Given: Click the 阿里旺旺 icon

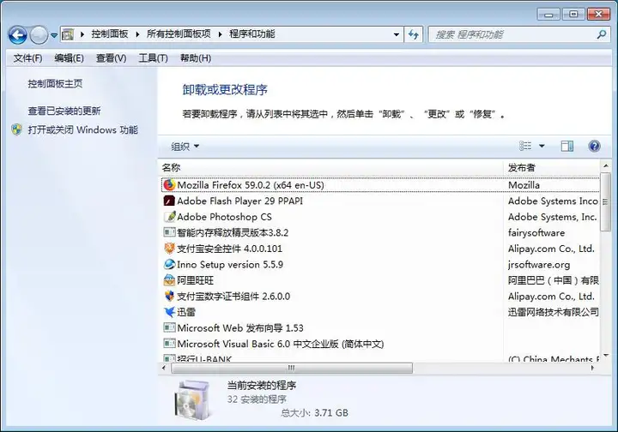Looking at the screenshot, I should point(169,280).
